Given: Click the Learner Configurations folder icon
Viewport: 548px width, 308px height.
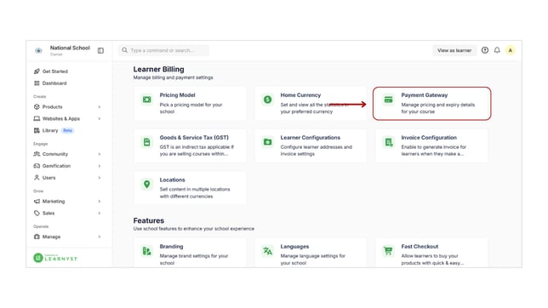Looking at the screenshot, I should point(268,142).
